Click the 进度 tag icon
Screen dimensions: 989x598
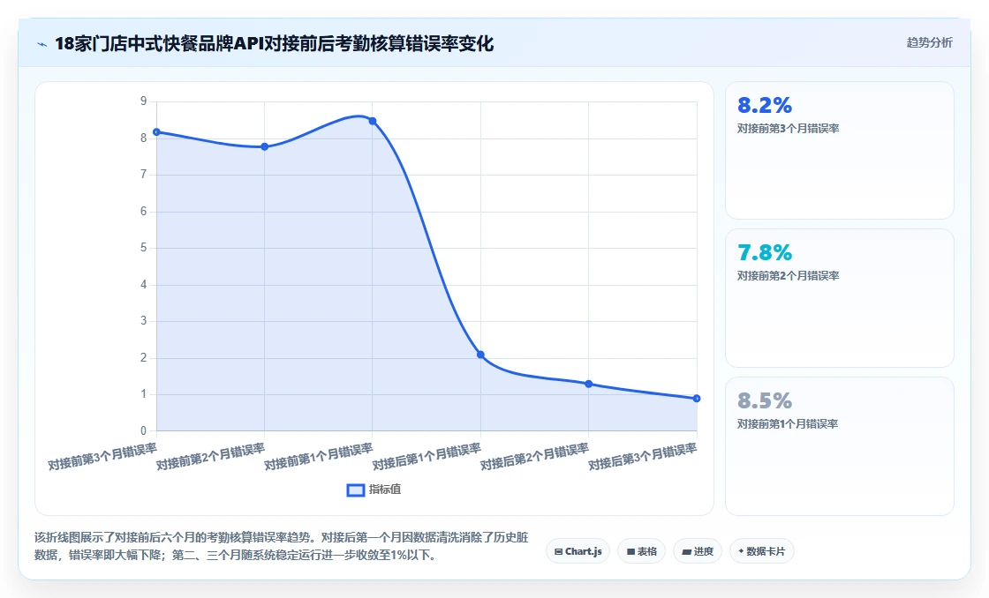(x=686, y=552)
